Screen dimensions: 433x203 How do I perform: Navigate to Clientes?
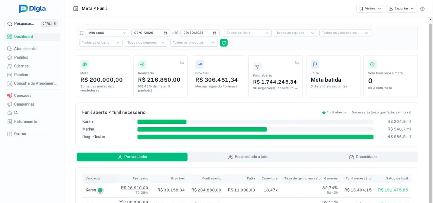tap(32, 66)
